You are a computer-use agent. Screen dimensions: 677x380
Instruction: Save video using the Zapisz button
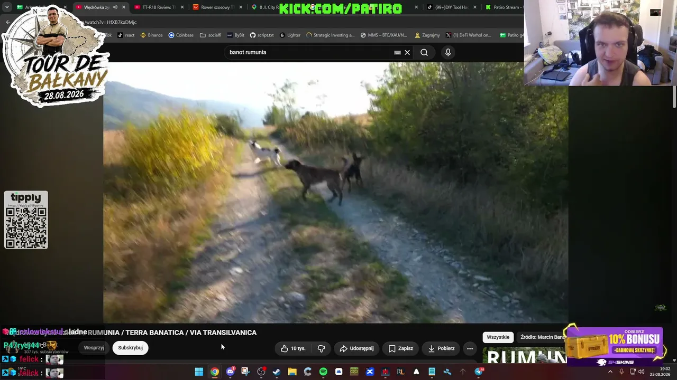(x=400, y=348)
